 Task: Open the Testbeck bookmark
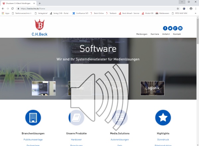(x=111, y=13)
